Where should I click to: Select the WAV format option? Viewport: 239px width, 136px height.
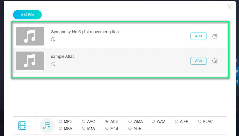[x=153, y=121]
